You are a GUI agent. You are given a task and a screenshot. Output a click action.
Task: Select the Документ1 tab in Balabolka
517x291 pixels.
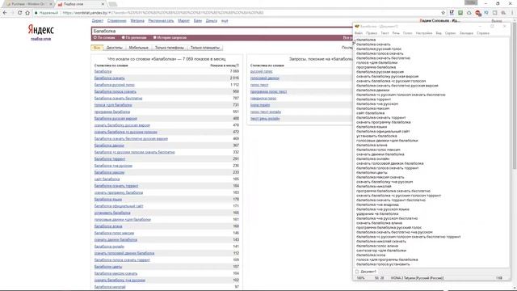tap(366, 272)
